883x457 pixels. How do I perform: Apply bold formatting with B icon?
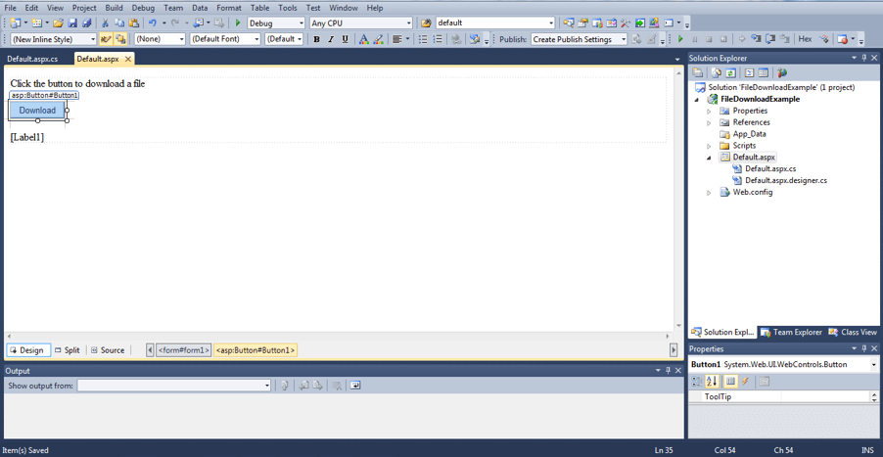coord(316,39)
